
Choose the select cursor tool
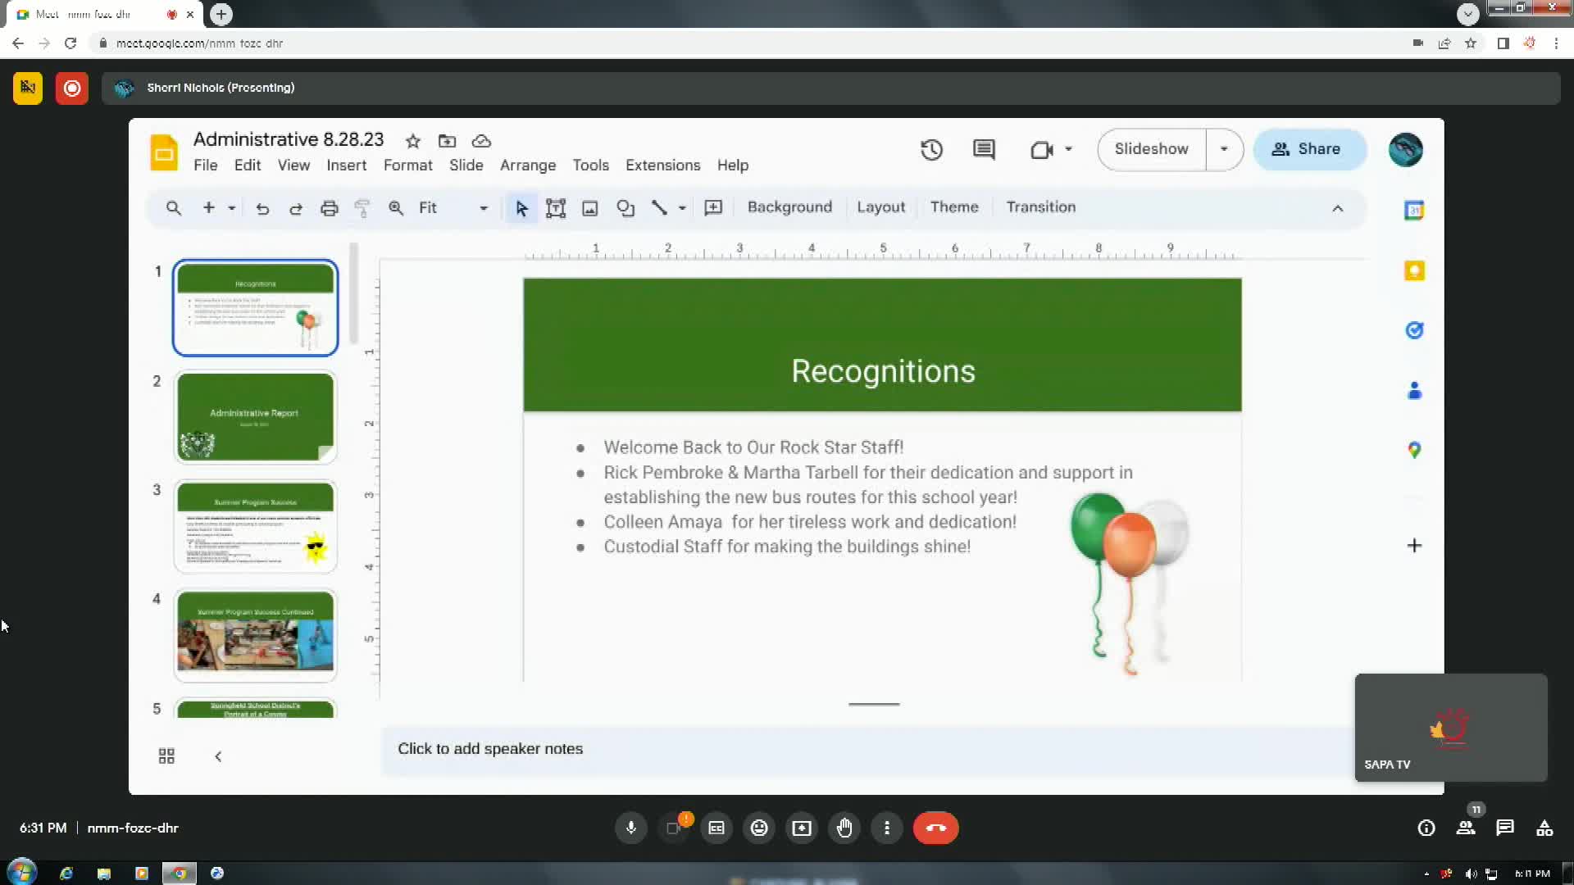pos(521,208)
